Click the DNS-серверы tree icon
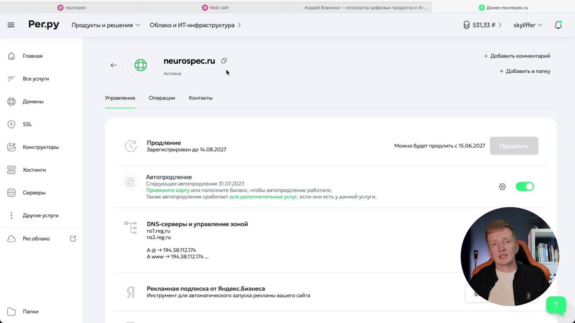This screenshot has width=575, height=323. point(130,227)
